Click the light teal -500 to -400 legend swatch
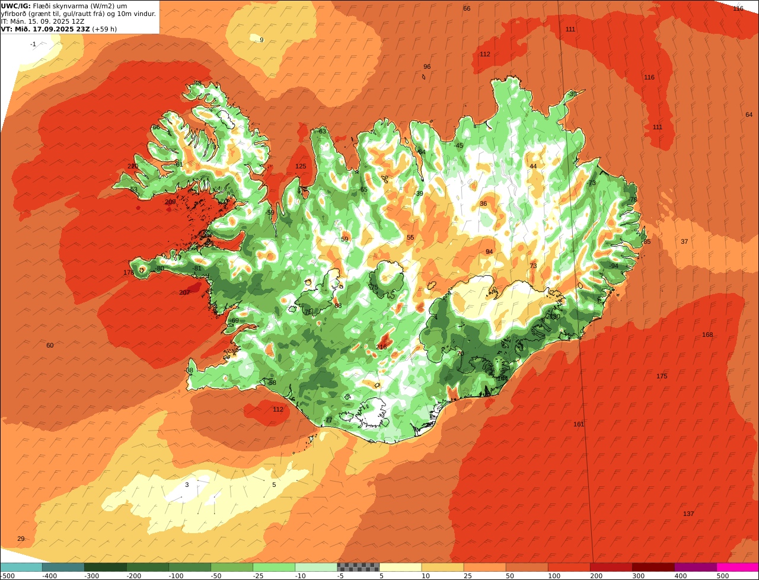The height and width of the screenshot is (580, 759). (21, 567)
